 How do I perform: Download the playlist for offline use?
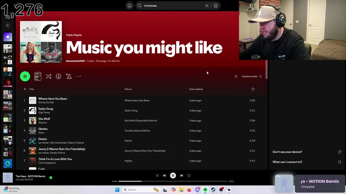pyautogui.click(x=58, y=76)
